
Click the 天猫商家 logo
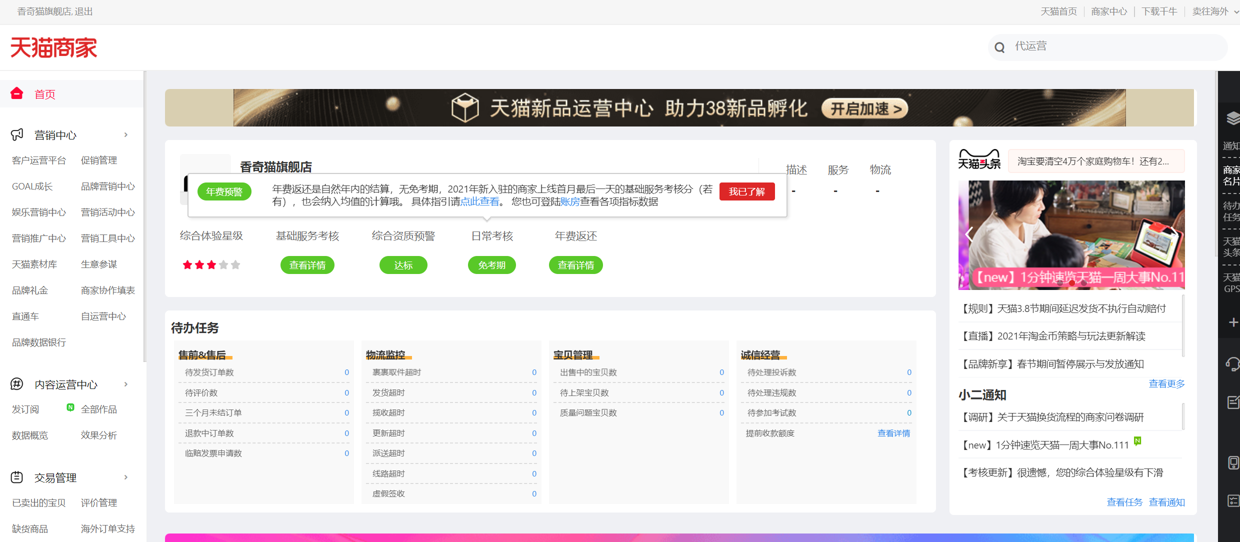[53, 47]
